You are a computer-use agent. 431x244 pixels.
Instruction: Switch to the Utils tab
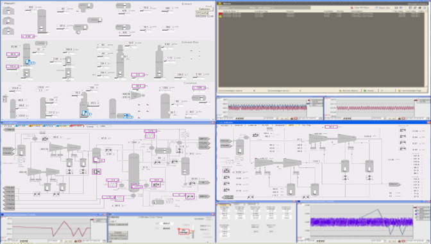(103, 126)
